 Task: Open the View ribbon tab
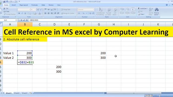59,5
